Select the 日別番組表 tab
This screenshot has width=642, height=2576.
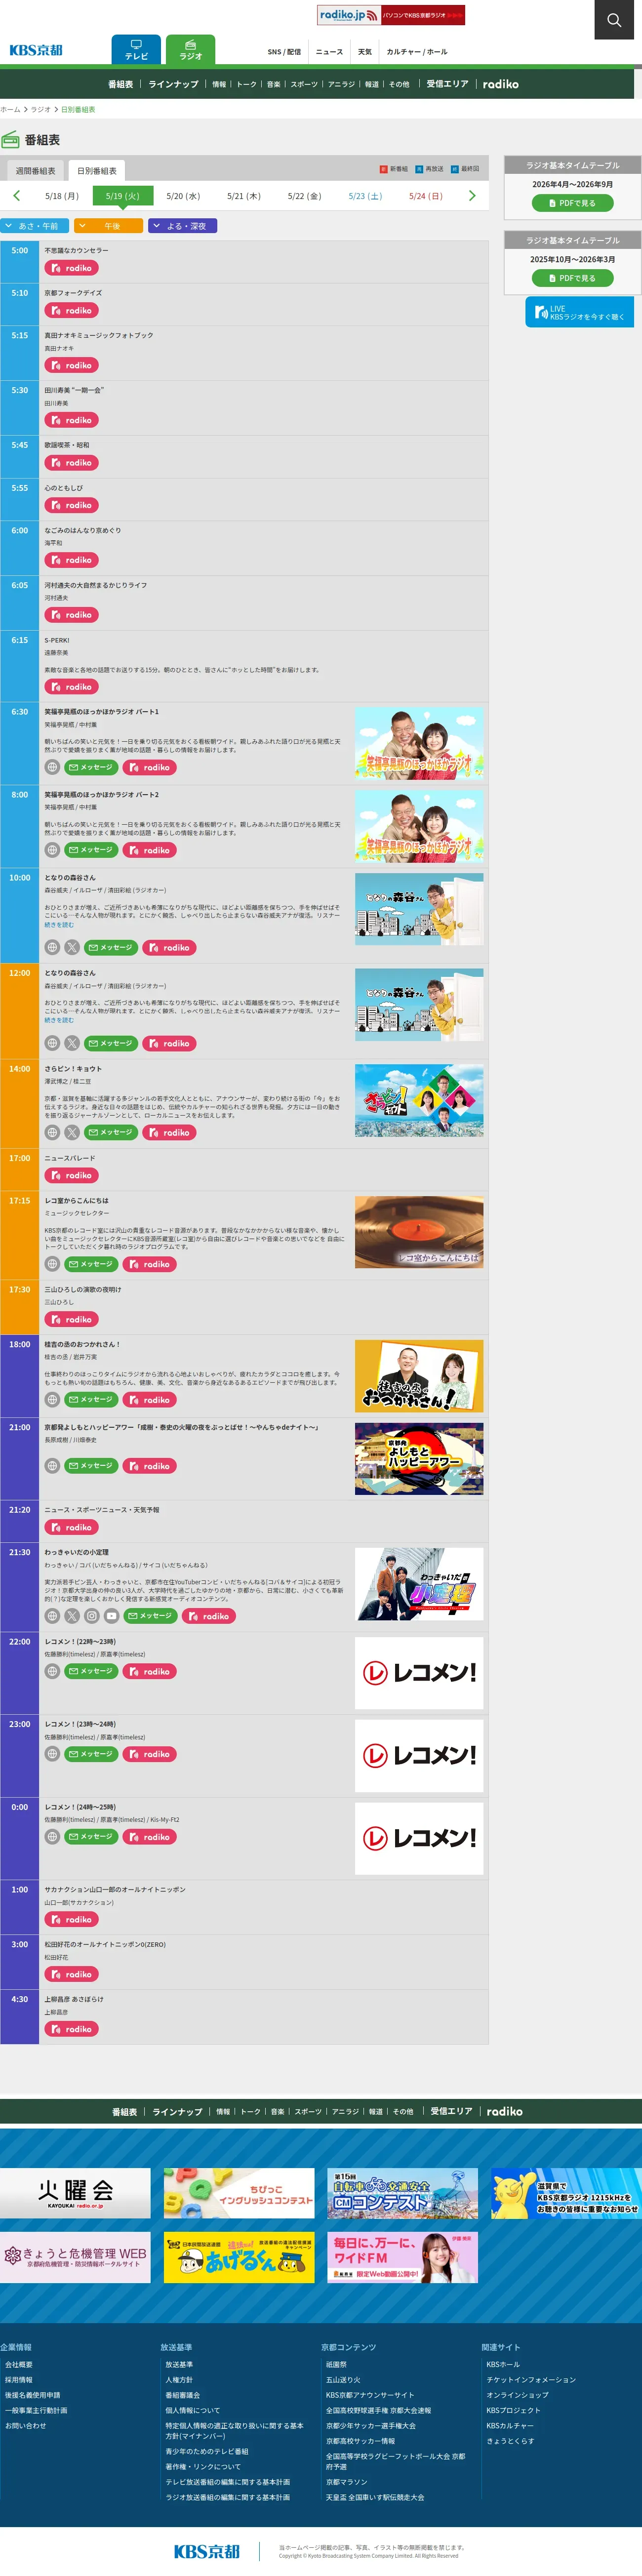(x=97, y=171)
